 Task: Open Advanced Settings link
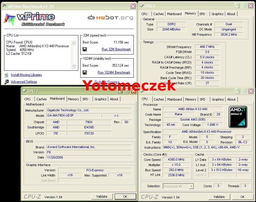click(x=24, y=82)
